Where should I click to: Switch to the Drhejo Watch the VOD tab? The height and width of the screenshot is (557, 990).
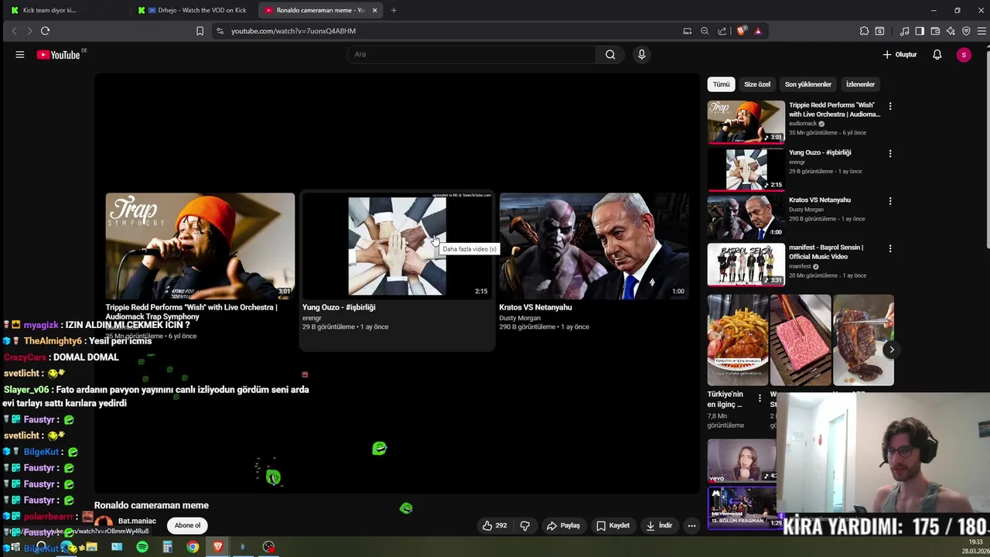click(193, 10)
